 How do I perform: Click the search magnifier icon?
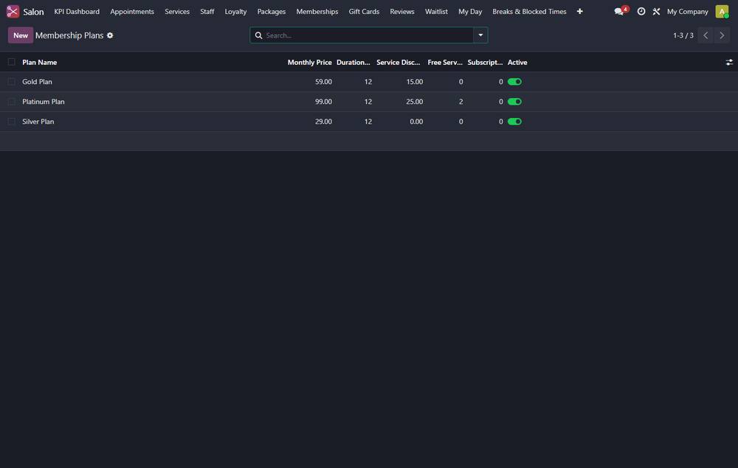pyautogui.click(x=258, y=35)
